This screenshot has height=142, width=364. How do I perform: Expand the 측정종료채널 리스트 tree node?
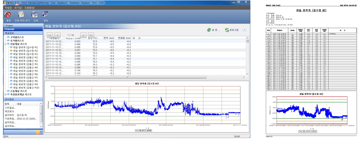click(x=5, y=94)
